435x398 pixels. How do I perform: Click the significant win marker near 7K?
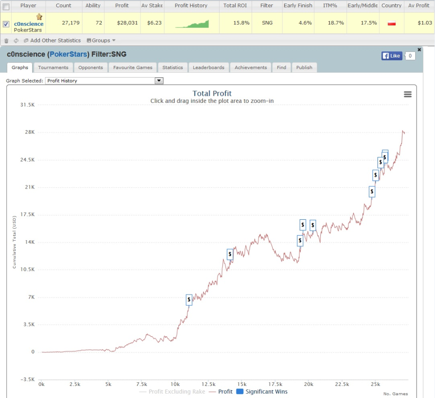[x=189, y=300]
